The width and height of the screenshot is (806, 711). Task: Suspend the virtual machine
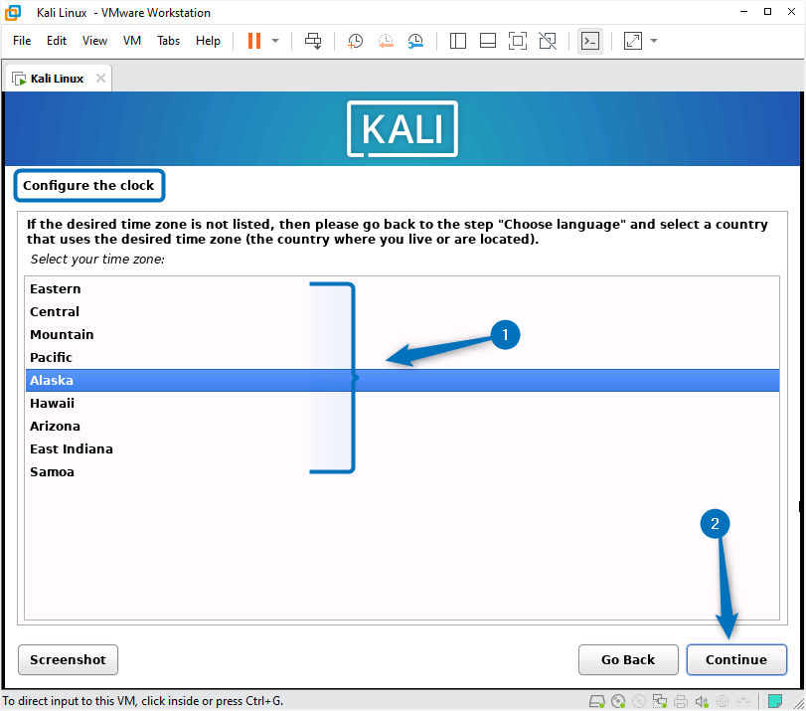coord(254,41)
